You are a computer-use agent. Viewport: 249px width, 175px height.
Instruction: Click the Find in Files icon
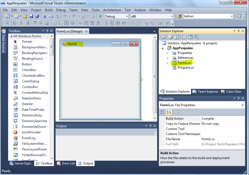tap(179, 16)
